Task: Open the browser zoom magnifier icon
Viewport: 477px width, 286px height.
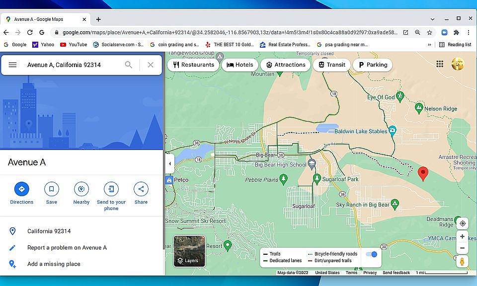Action: (x=418, y=32)
